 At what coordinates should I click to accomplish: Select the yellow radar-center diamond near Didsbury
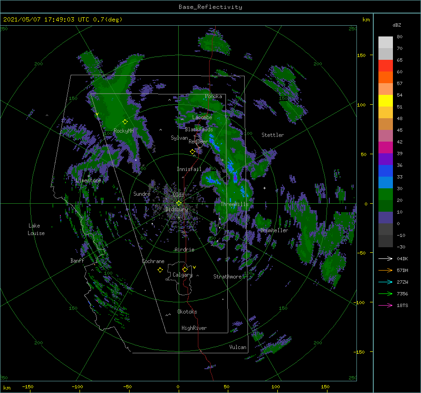(x=179, y=203)
